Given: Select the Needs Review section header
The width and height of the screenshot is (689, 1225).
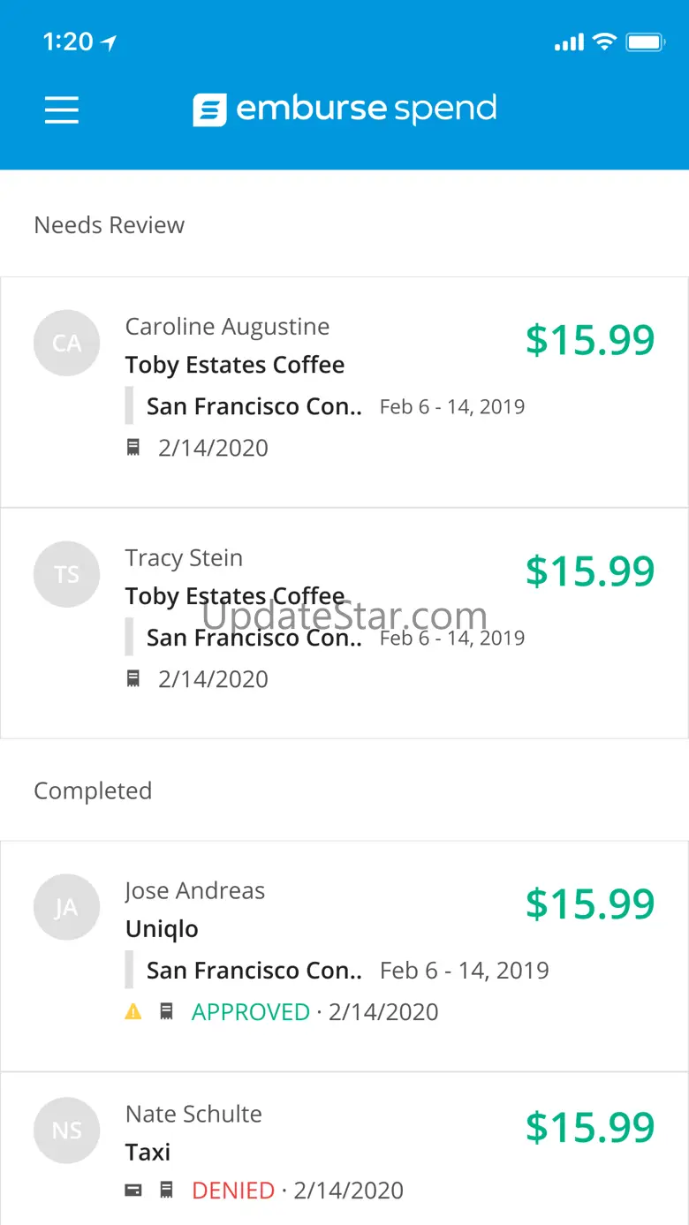Looking at the screenshot, I should tap(110, 225).
